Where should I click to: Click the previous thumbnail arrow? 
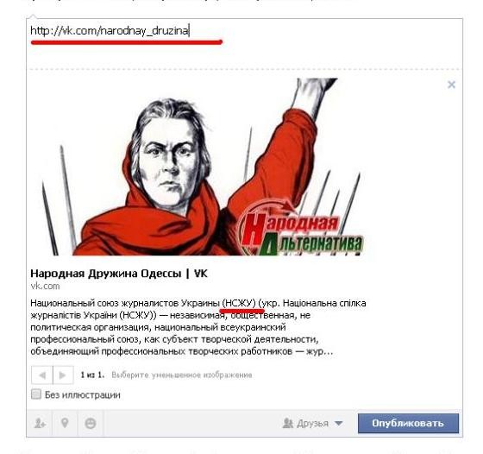pos(42,375)
